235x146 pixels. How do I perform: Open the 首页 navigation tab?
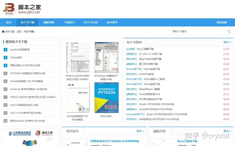pyautogui.click(x=9, y=22)
